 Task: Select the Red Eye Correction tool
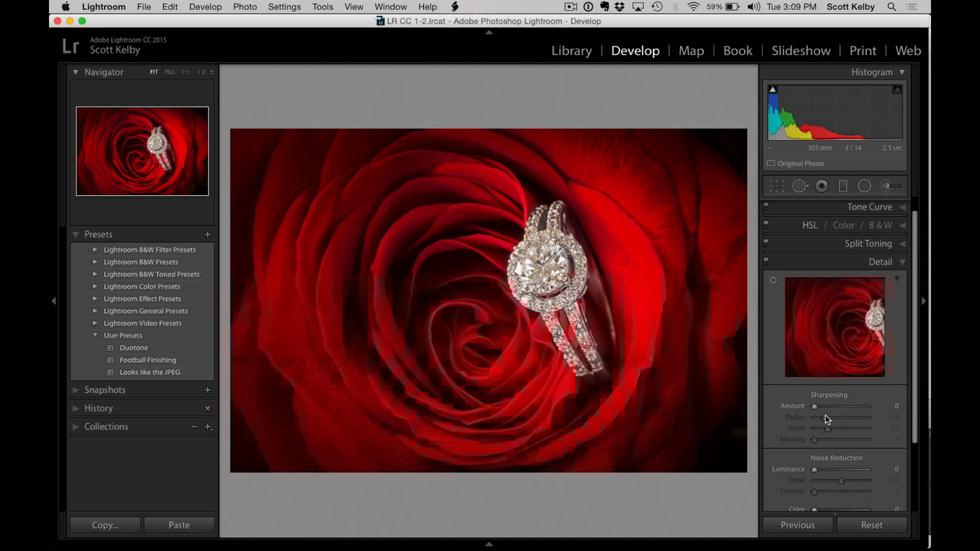point(821,185)
